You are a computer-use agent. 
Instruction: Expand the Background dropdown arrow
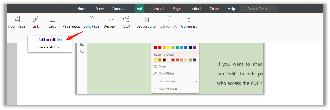[x=146, y=31]
